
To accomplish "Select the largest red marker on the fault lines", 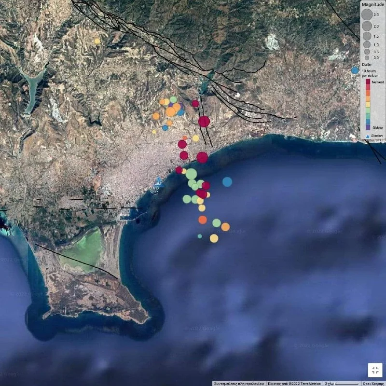I will (x=204, y=121).
